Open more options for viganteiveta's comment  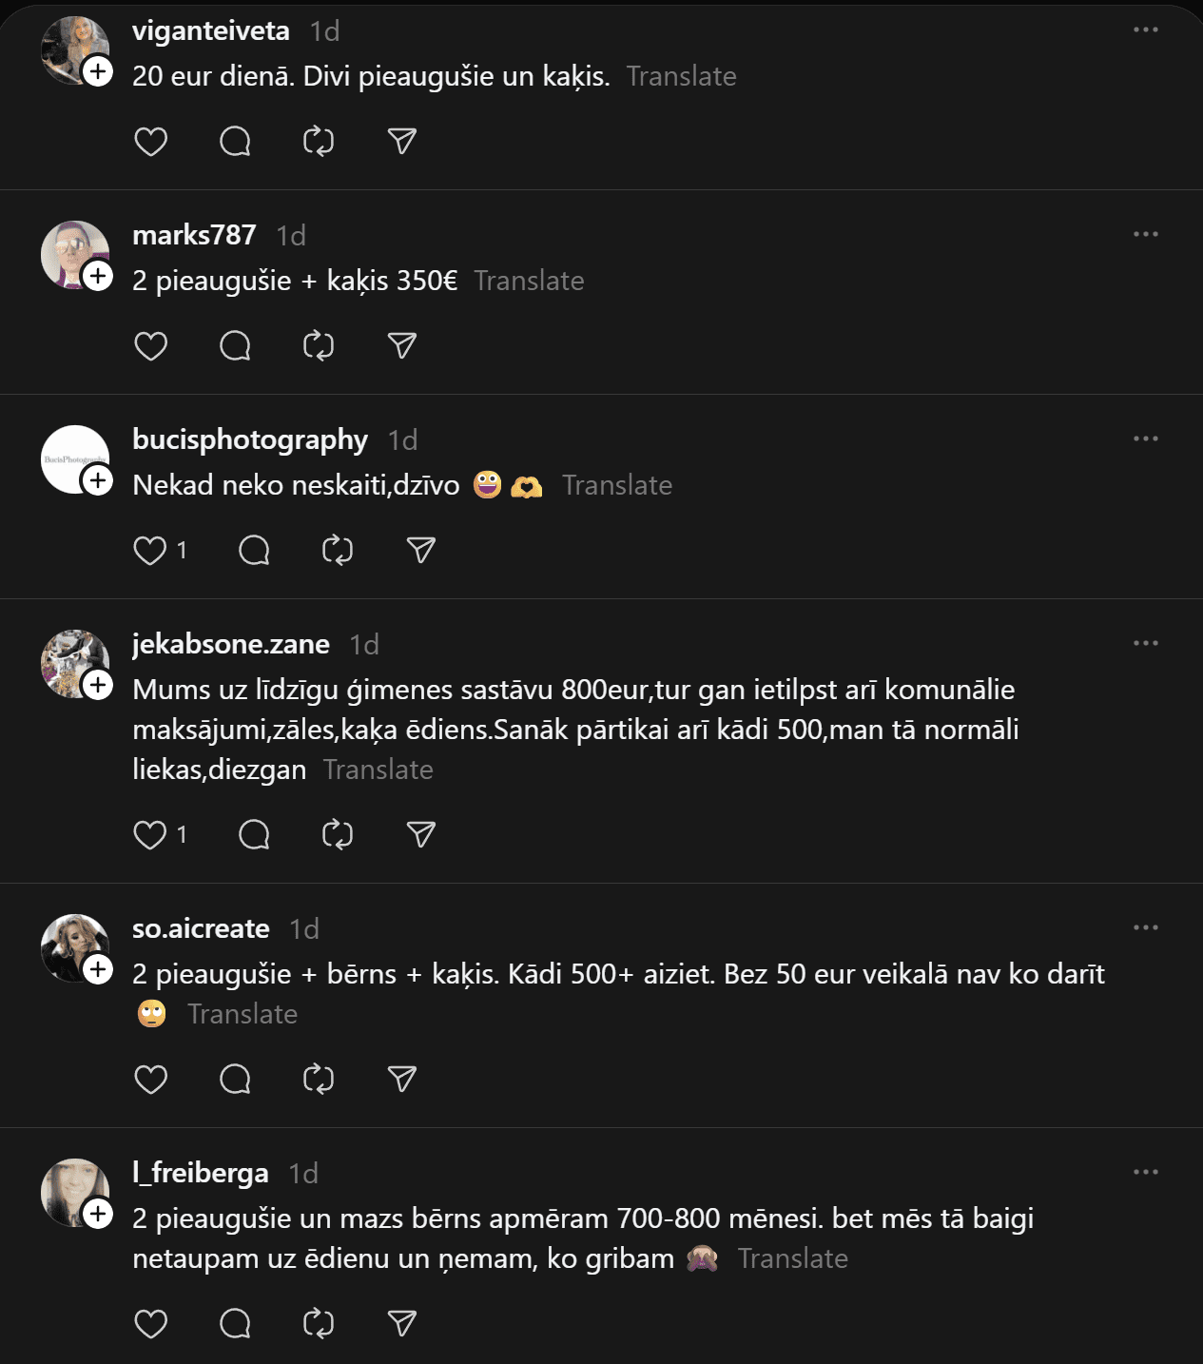point(1145,30)
